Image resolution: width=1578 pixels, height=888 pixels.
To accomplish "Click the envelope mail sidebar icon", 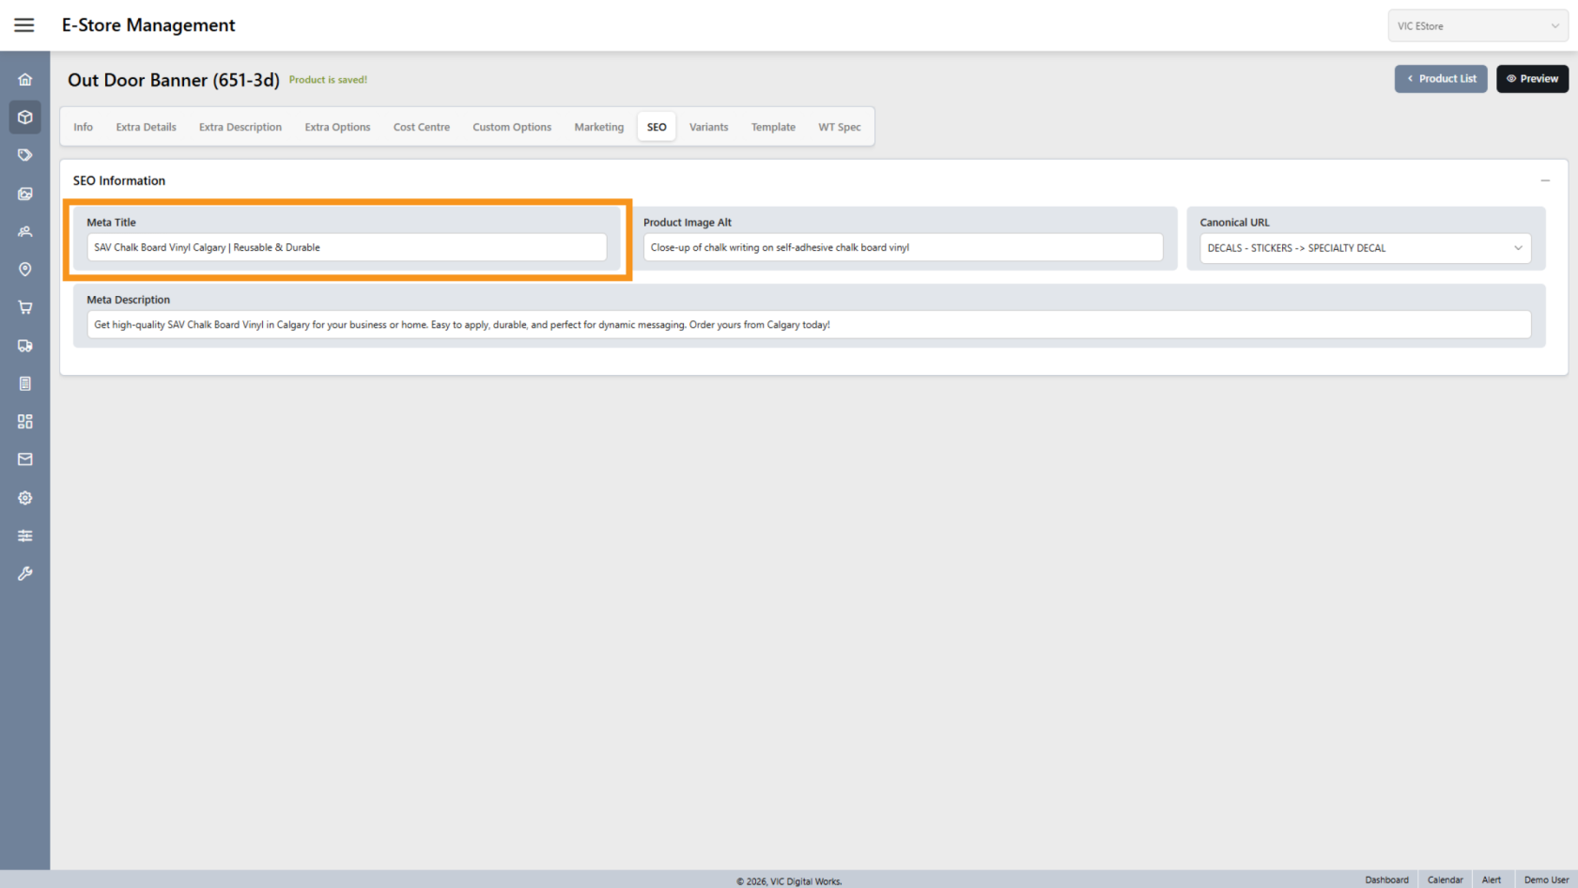I will point(25,460).
